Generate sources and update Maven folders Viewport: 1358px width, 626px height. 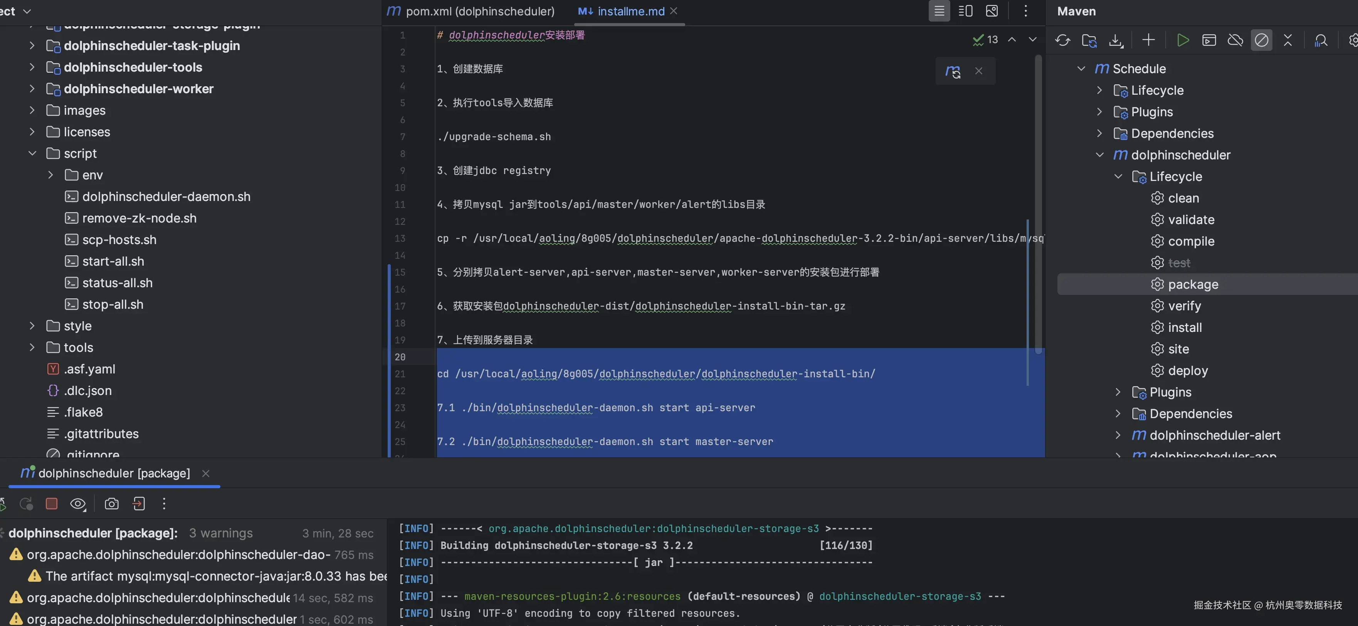(x=1089, y=40)
